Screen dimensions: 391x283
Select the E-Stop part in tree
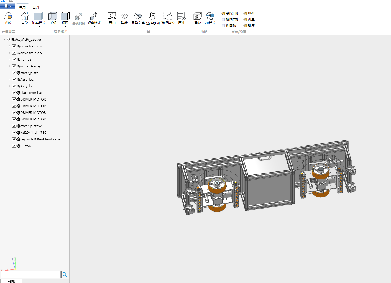click(25, 146)
